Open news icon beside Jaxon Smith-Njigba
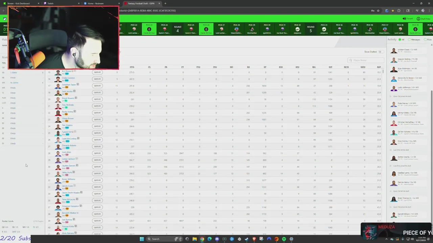433x243 pixels. coord(82,192)
